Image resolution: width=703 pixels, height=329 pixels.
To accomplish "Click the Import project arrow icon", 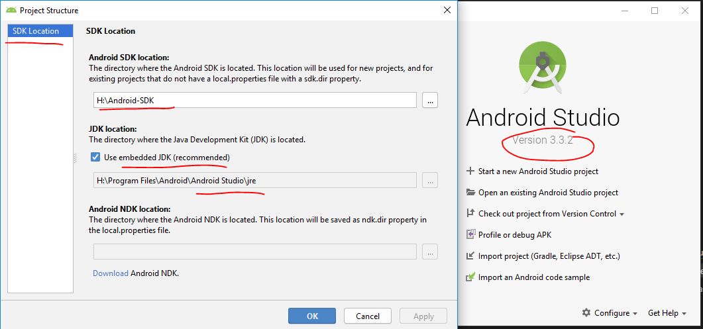I will (470, 256).
